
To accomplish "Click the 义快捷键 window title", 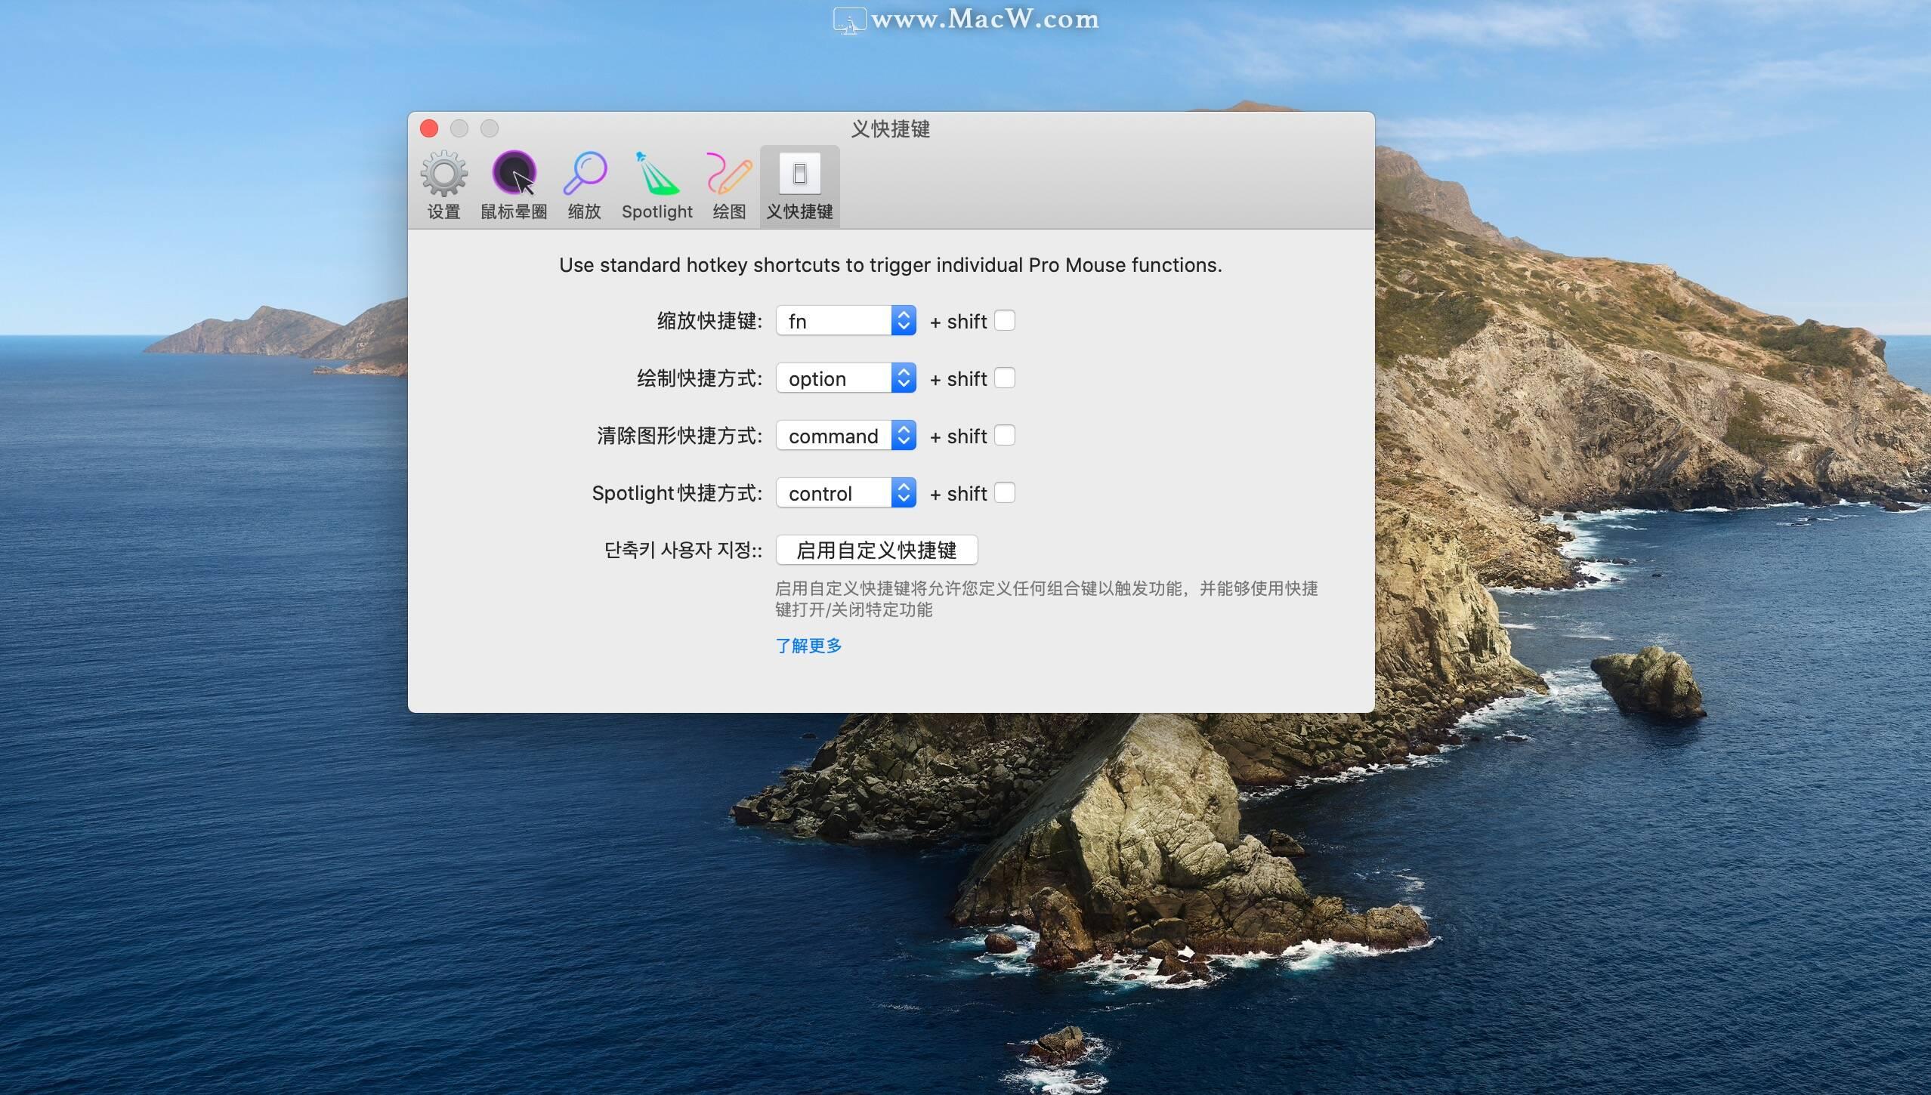I will (890, 129).
